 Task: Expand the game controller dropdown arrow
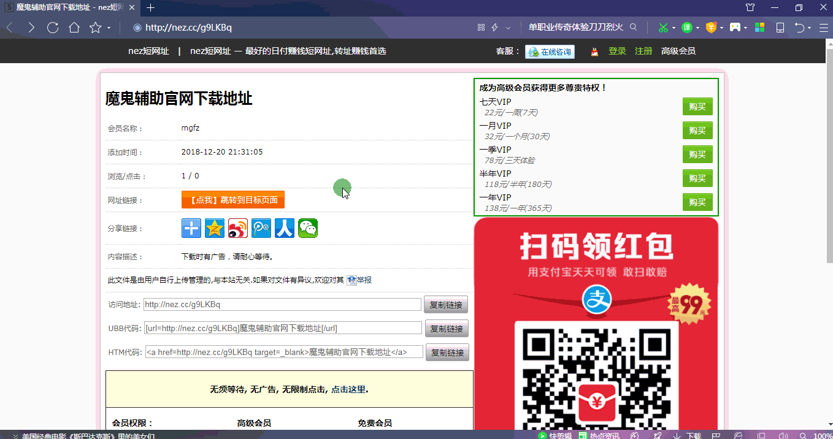746,28
